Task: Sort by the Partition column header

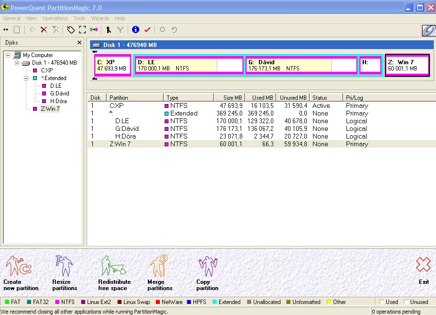Action: click(x=135, y=97)
